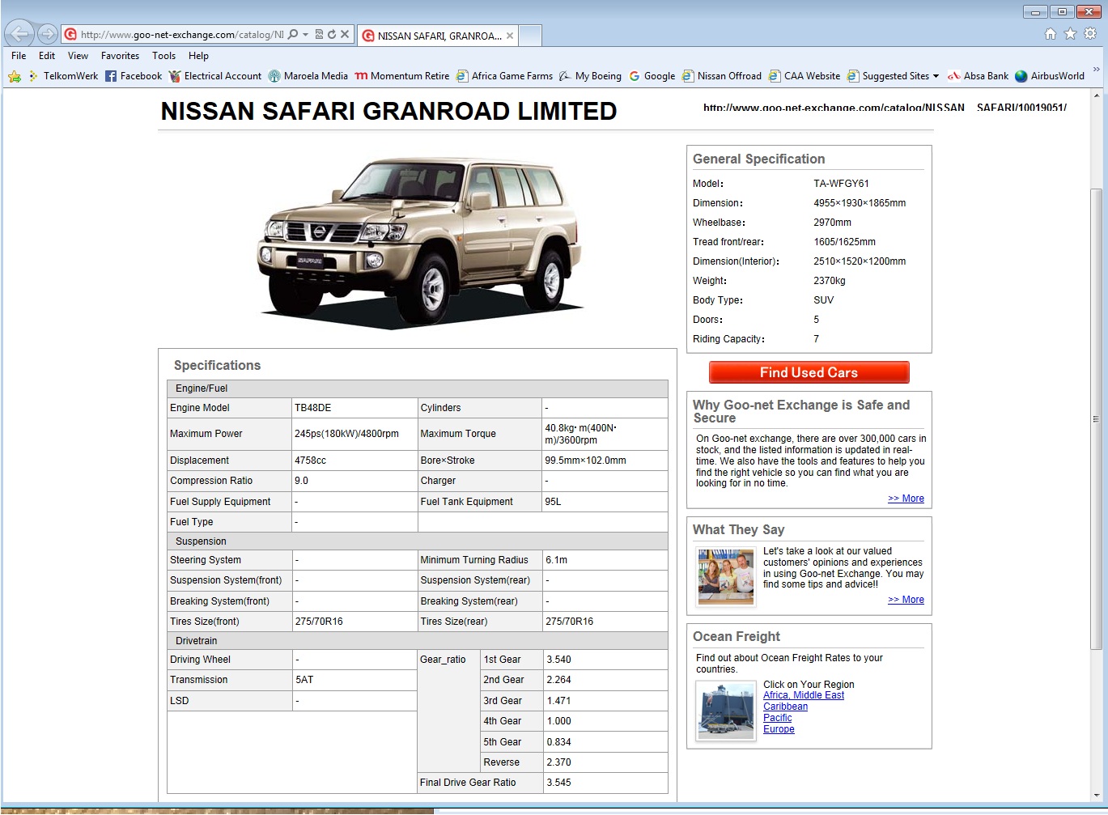The width and height of the screenshot is (1108, 815).
Task: Open the Google favorite
Action: tap(652, 76)
